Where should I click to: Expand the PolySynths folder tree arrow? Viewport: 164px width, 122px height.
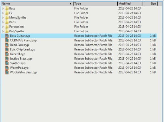(x=3, y=31)
